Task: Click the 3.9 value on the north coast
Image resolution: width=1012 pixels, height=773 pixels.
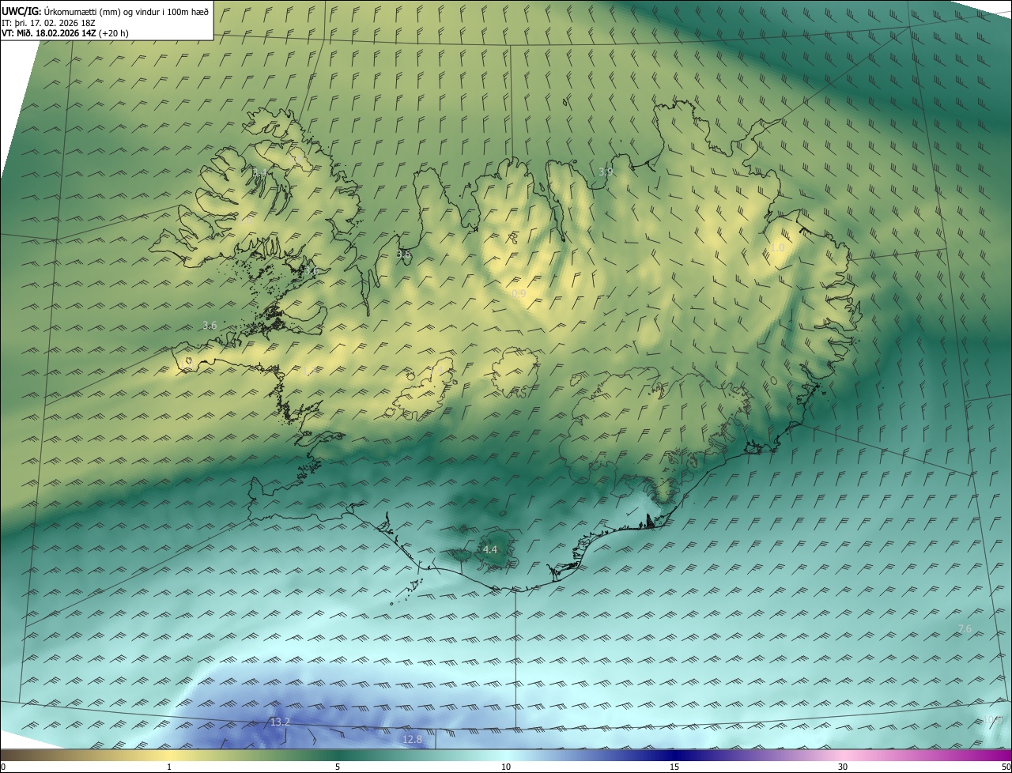Action: pyautogui.click(x=606, y=172)
